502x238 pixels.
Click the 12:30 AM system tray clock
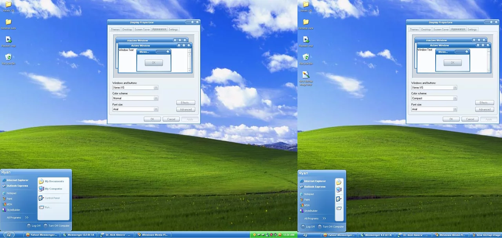pos(288,235)
